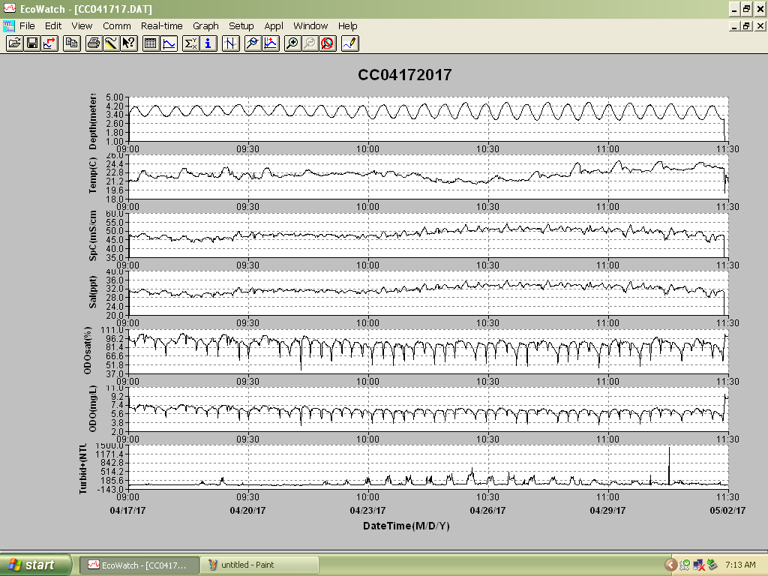
Task: Click the cancel zoom red-circle icon
Action: [328, 43]
